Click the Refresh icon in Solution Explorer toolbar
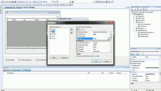 click(x=138, y=10)
